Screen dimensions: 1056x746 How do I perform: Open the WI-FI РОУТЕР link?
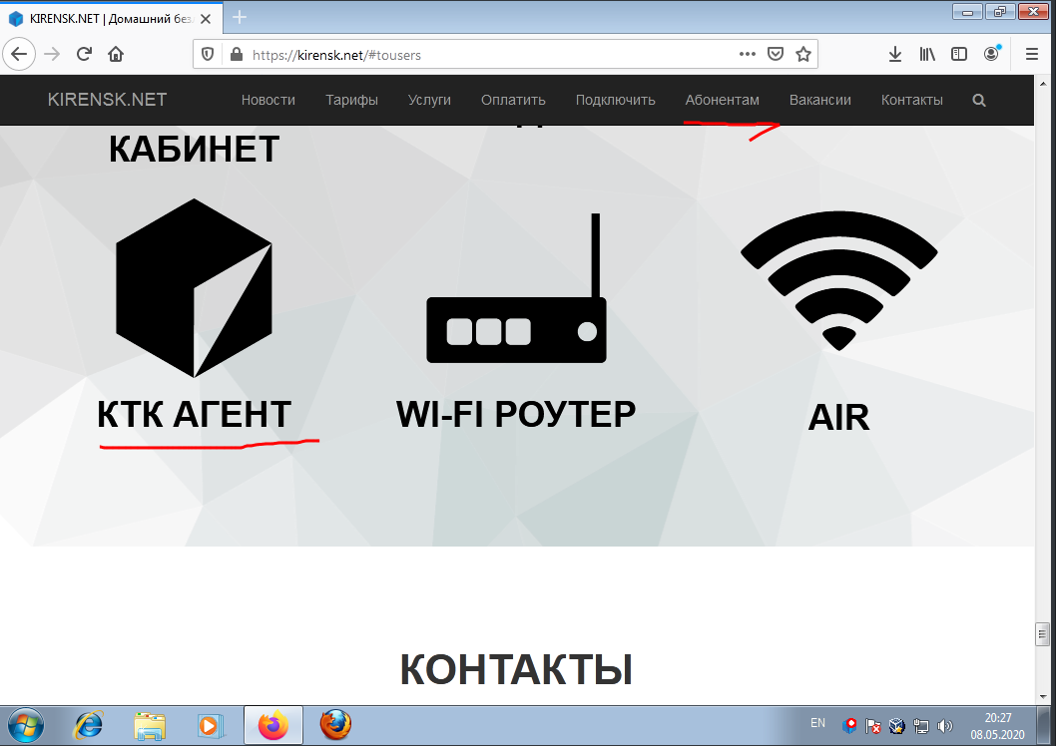pos(516,414)
